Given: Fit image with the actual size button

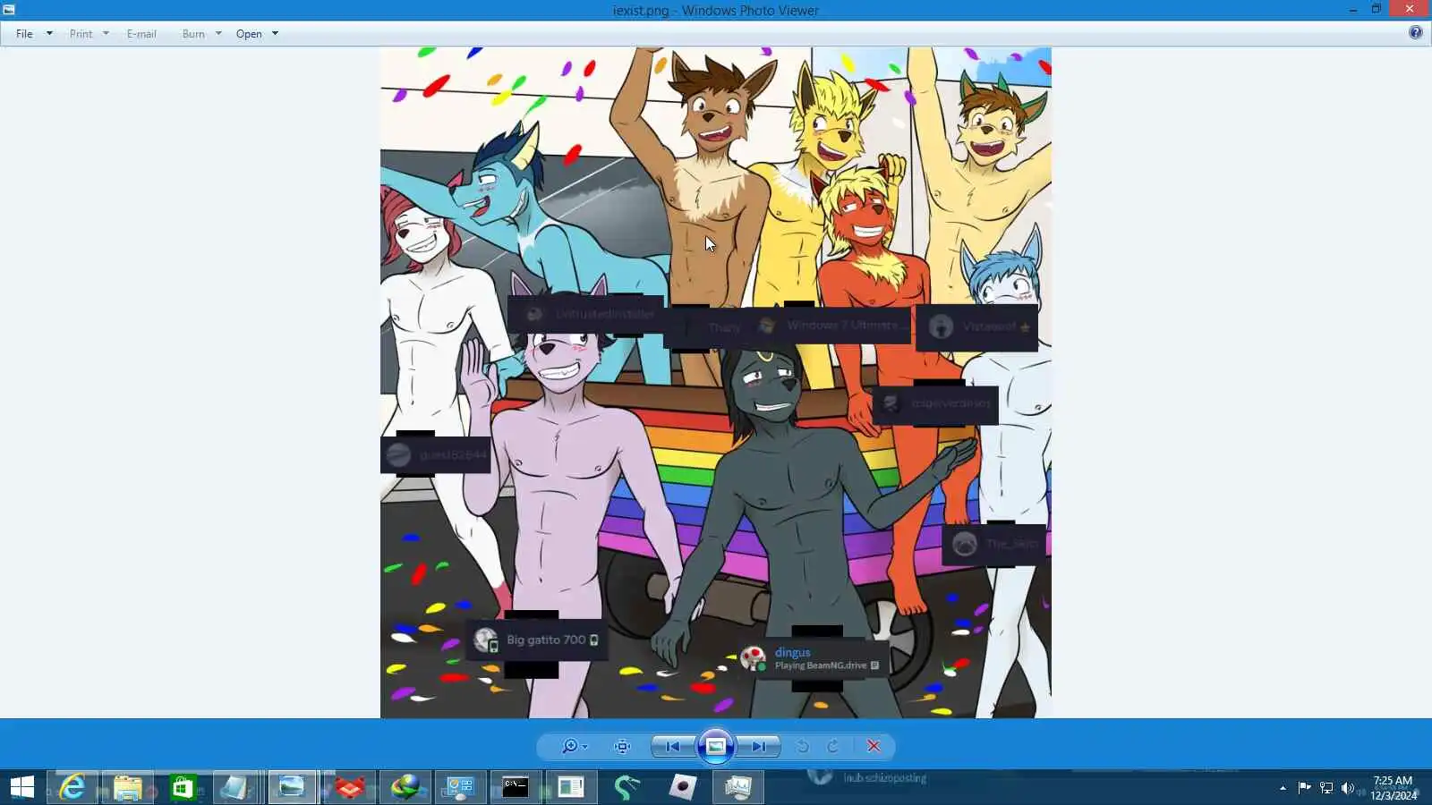Looking at the screenshot, I should (623, 746).
